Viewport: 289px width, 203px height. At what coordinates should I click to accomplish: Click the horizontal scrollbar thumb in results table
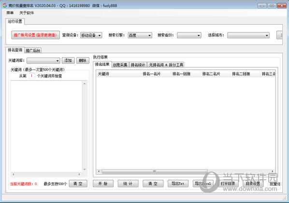point(155,171)
